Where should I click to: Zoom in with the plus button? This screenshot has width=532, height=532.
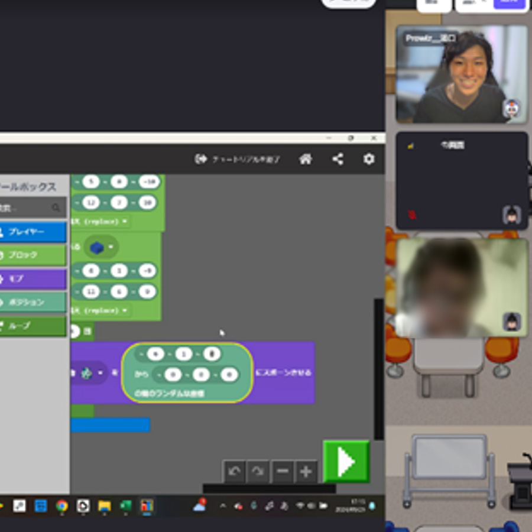coord(306,471)
